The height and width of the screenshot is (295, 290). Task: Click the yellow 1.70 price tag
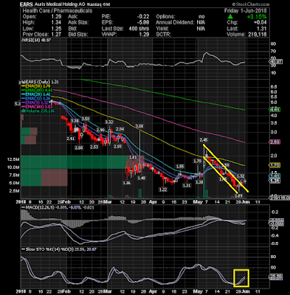click(276, 165)
